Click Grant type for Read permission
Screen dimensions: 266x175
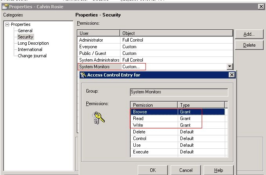[185, 118]
